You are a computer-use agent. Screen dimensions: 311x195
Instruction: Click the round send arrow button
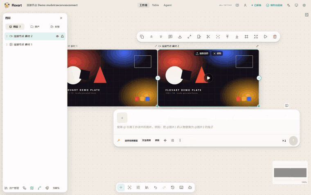point(293,141)
